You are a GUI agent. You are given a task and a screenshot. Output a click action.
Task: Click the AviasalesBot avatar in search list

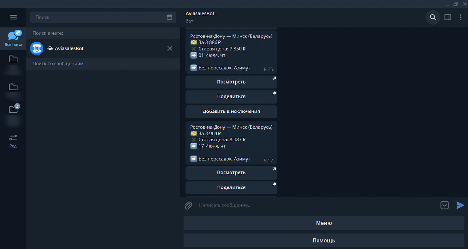pyautogui.click(x=37, y=48)
